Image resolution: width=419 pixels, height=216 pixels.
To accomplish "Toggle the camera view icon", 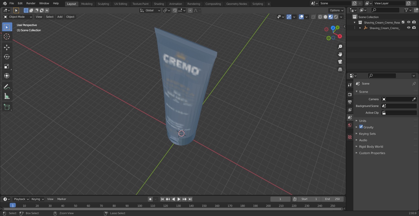I will point(340,62).
